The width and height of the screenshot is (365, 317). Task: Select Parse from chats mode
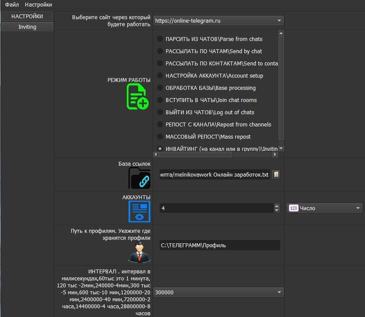[160, 39]
